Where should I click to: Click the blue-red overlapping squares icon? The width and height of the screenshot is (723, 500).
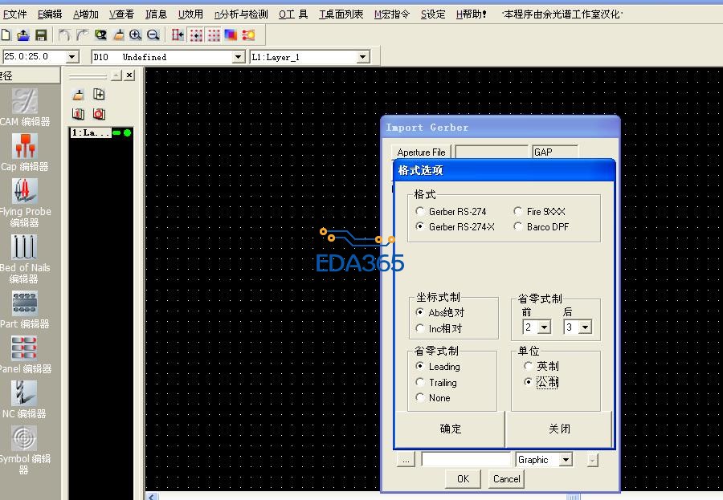[231, 35]
